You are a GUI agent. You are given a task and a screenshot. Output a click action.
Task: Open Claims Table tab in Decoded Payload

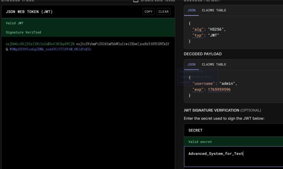(214, 64)
